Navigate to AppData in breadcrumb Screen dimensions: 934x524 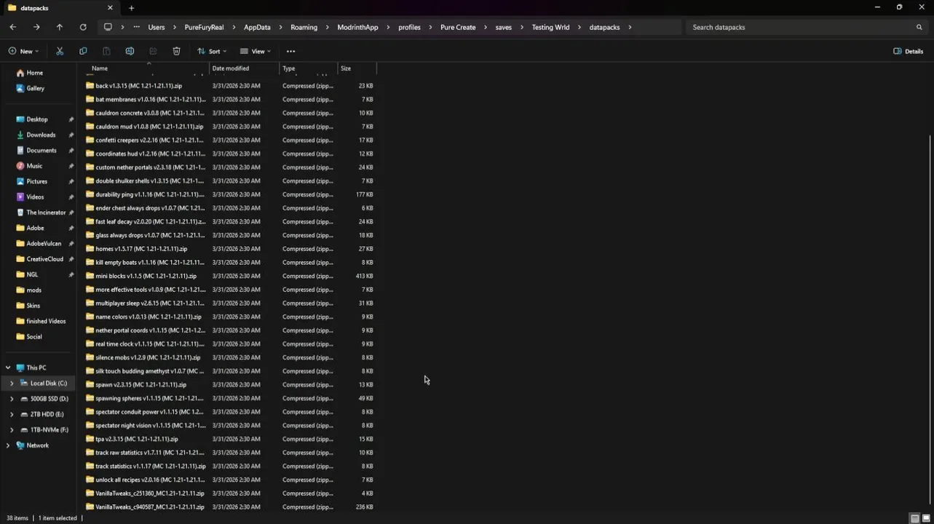pyautogui.click(x=257, y=27)
